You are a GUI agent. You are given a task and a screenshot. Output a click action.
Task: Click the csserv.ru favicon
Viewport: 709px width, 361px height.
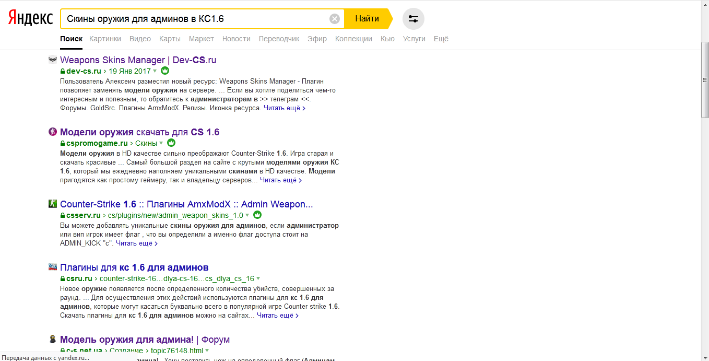pyautogui.click(x=53, y=204)
